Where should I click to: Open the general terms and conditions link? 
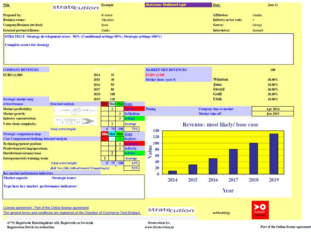pyautogui.click(x=72, y=213)
